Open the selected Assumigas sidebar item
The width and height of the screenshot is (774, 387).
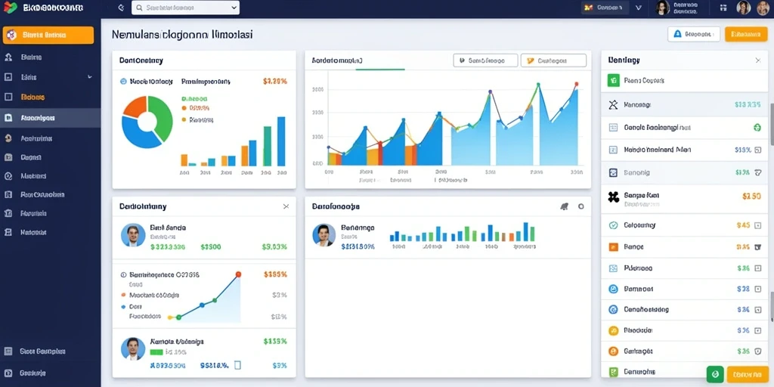50,118
